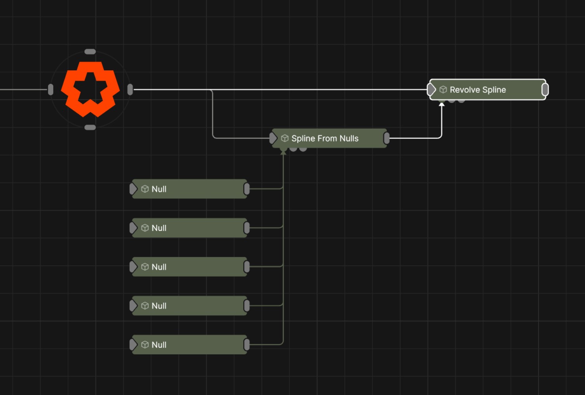Click the root node's bottom connector handle
585x395 pixels.
(90, 127)
